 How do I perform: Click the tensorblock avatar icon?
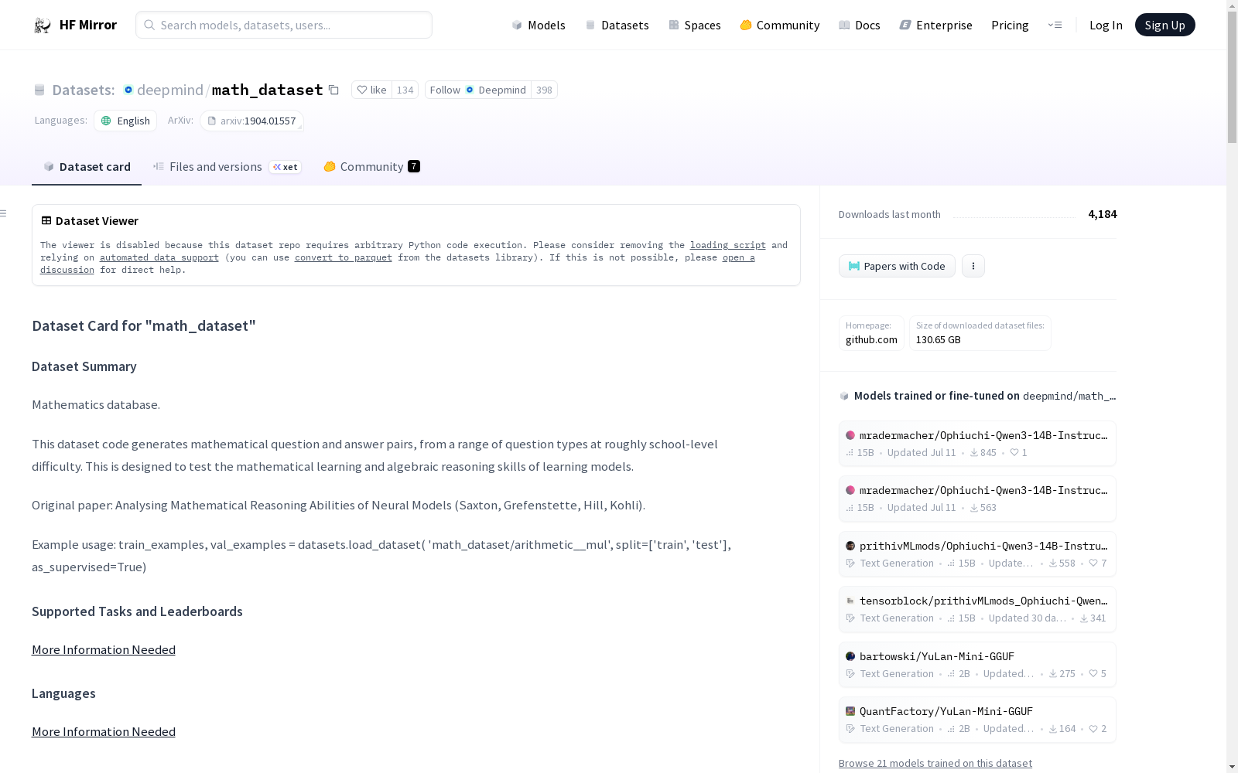[850, 601]
